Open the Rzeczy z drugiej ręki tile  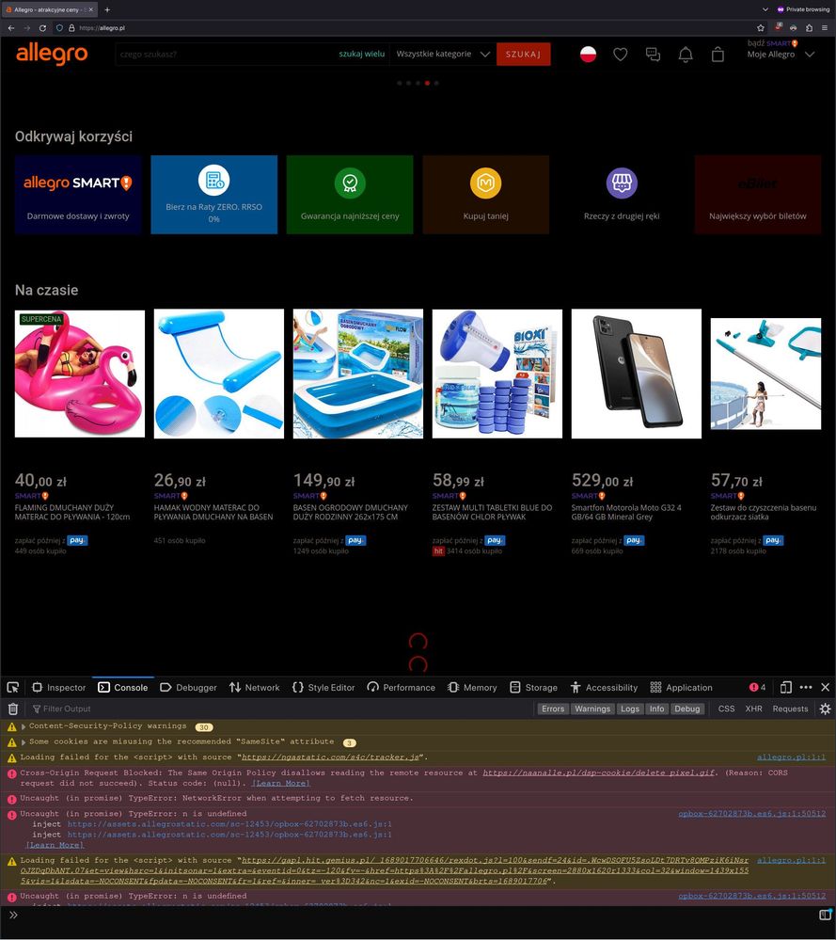click(622, 194)
